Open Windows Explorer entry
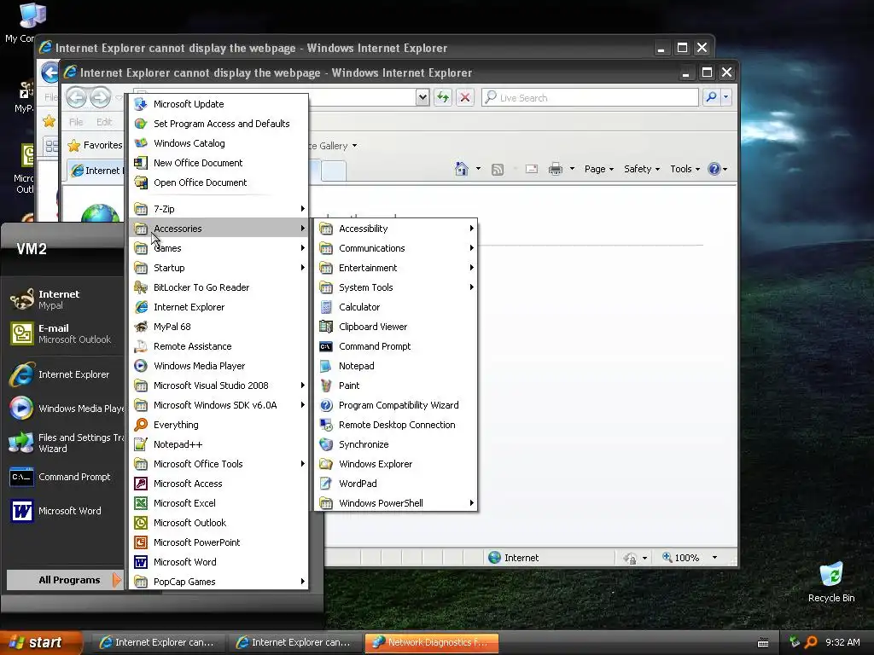Viewport: 874px width, 655px height. pyautogui.click(x=396, y=464)
